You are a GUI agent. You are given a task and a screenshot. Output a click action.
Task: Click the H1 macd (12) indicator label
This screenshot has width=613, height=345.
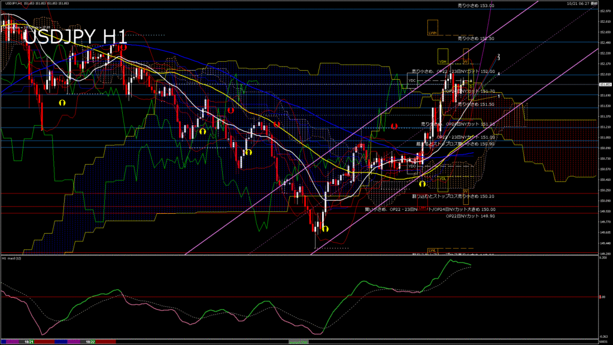point(12,258)
